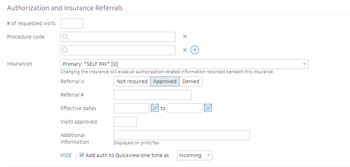
Task: Click the search icon in the second procedure code field
Action: click(x=65, y=51)
